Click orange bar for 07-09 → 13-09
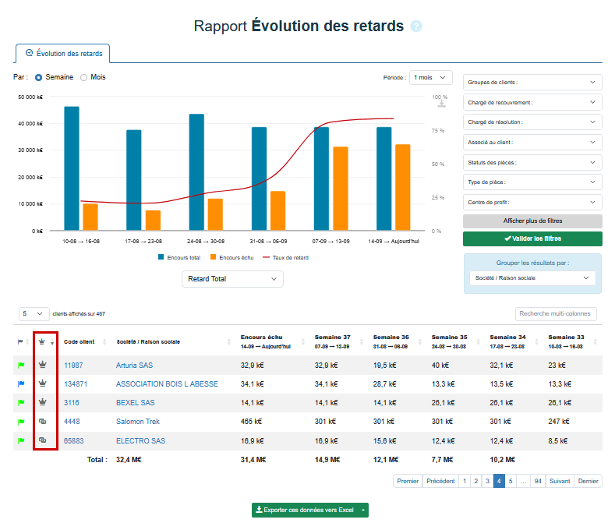The image size is (615, 523). (x=341, y=189)
